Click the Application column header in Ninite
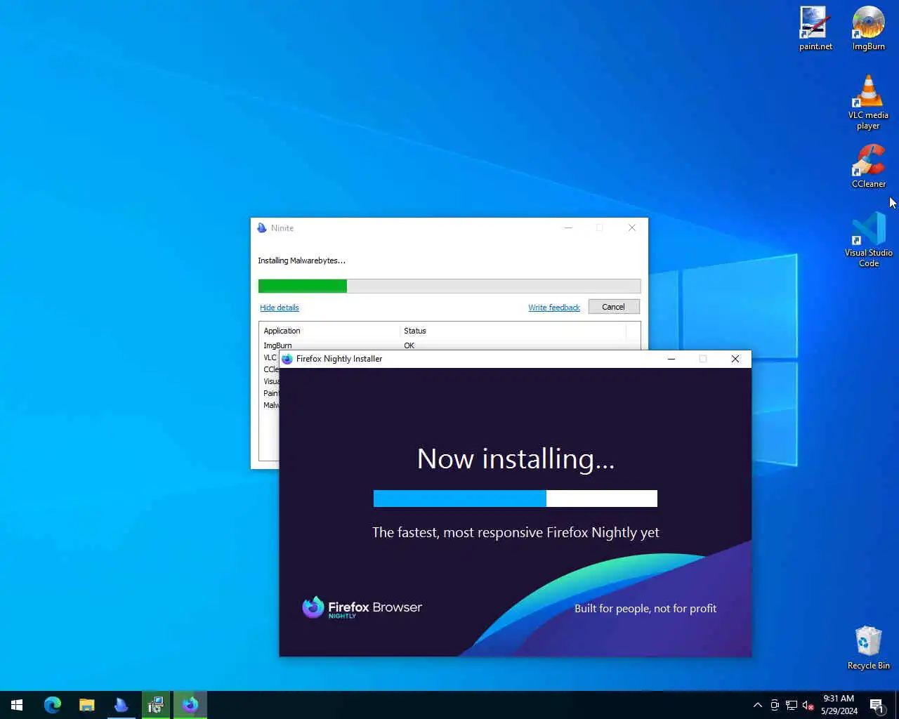This screenshot has height=719, width=899. pyautogui.click(x=329, y=331)
